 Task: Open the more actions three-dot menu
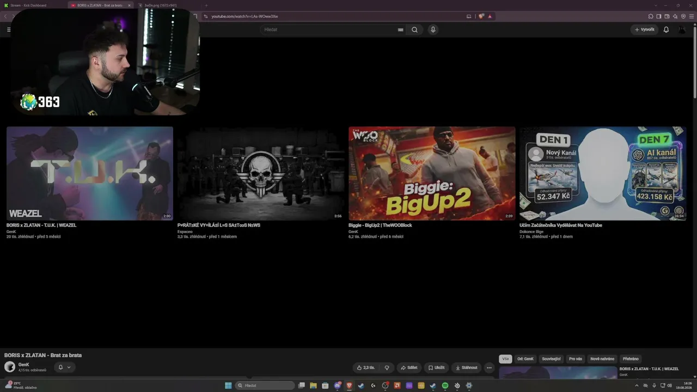tap(489, 367)
